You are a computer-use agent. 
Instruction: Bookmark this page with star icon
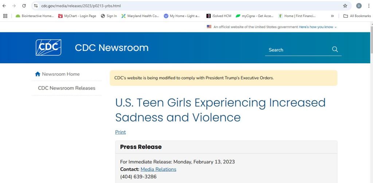(345, 6)
